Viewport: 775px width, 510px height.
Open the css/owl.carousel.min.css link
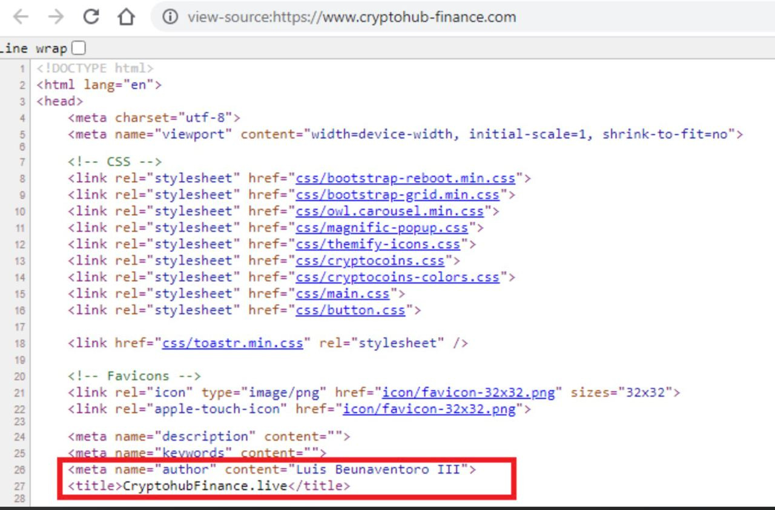[389, 211]
